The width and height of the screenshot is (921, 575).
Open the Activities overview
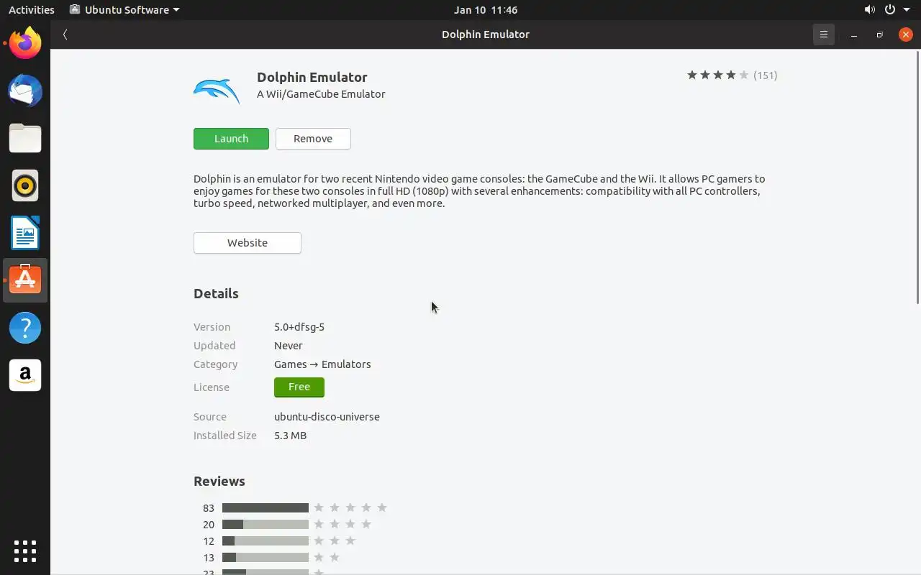pyautogui.click(x=31, y=9)
